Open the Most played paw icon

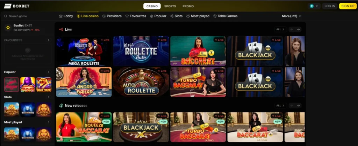coord(188,16)
